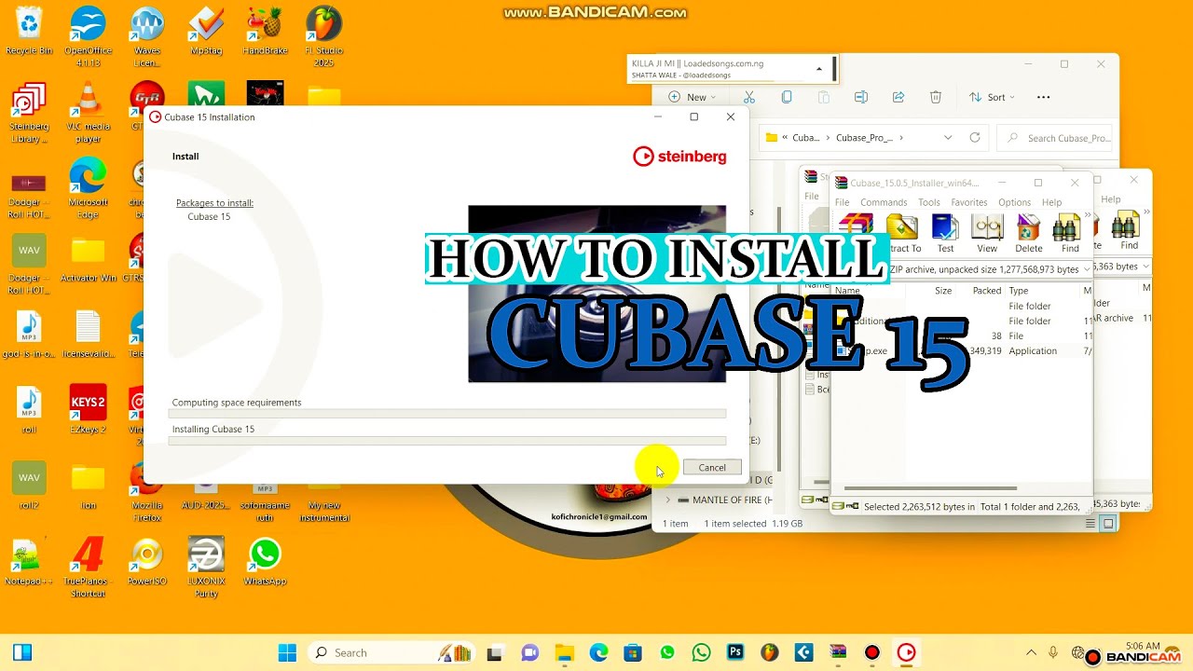Expand the Explorer address bar history chevron
Image resolution: width=1193 pixels, height=671 pixels.
pos(948,138)
